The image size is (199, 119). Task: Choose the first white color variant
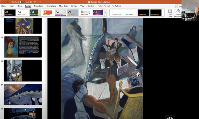pos(118,12)
